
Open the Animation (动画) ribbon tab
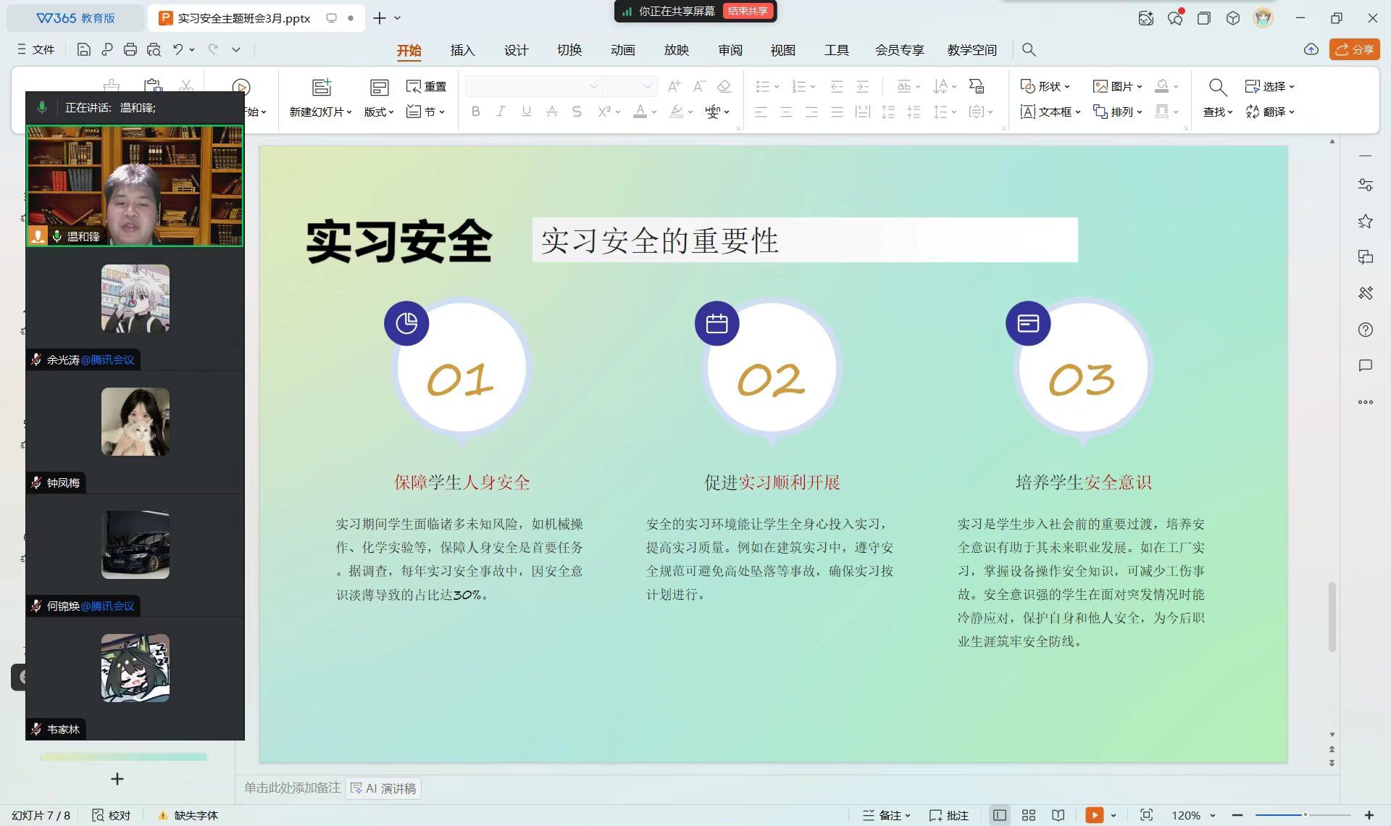(x=622, y=50)
